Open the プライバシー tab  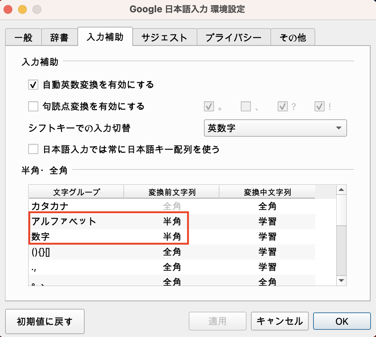tap(233, 37)
